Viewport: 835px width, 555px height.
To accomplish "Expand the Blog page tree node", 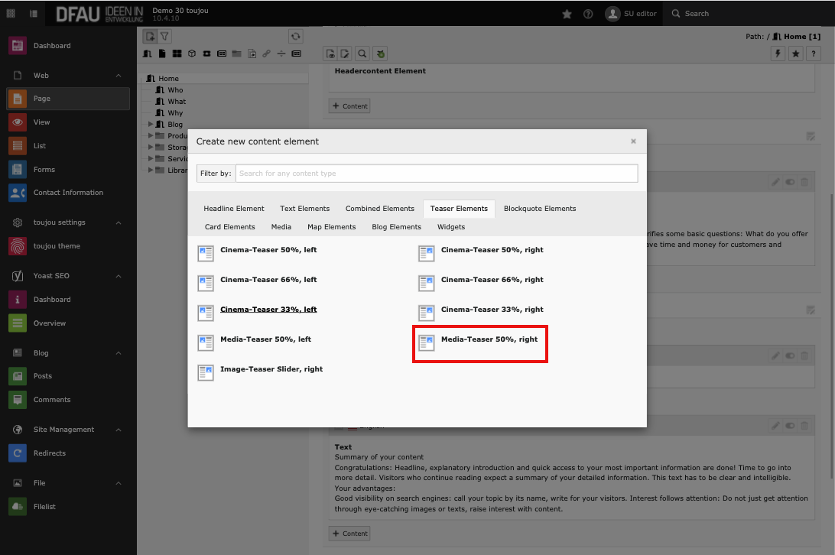I will (x=151, y=125).
